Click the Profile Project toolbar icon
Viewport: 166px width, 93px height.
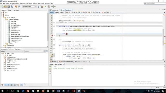click(54, 6)
